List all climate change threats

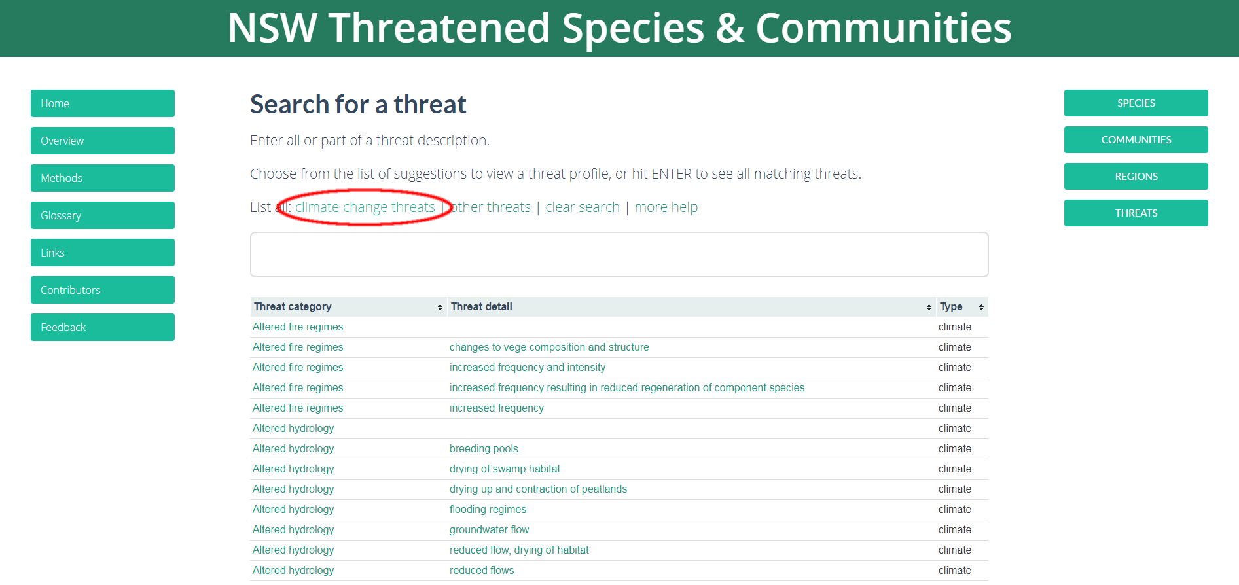tap(365, 207)
